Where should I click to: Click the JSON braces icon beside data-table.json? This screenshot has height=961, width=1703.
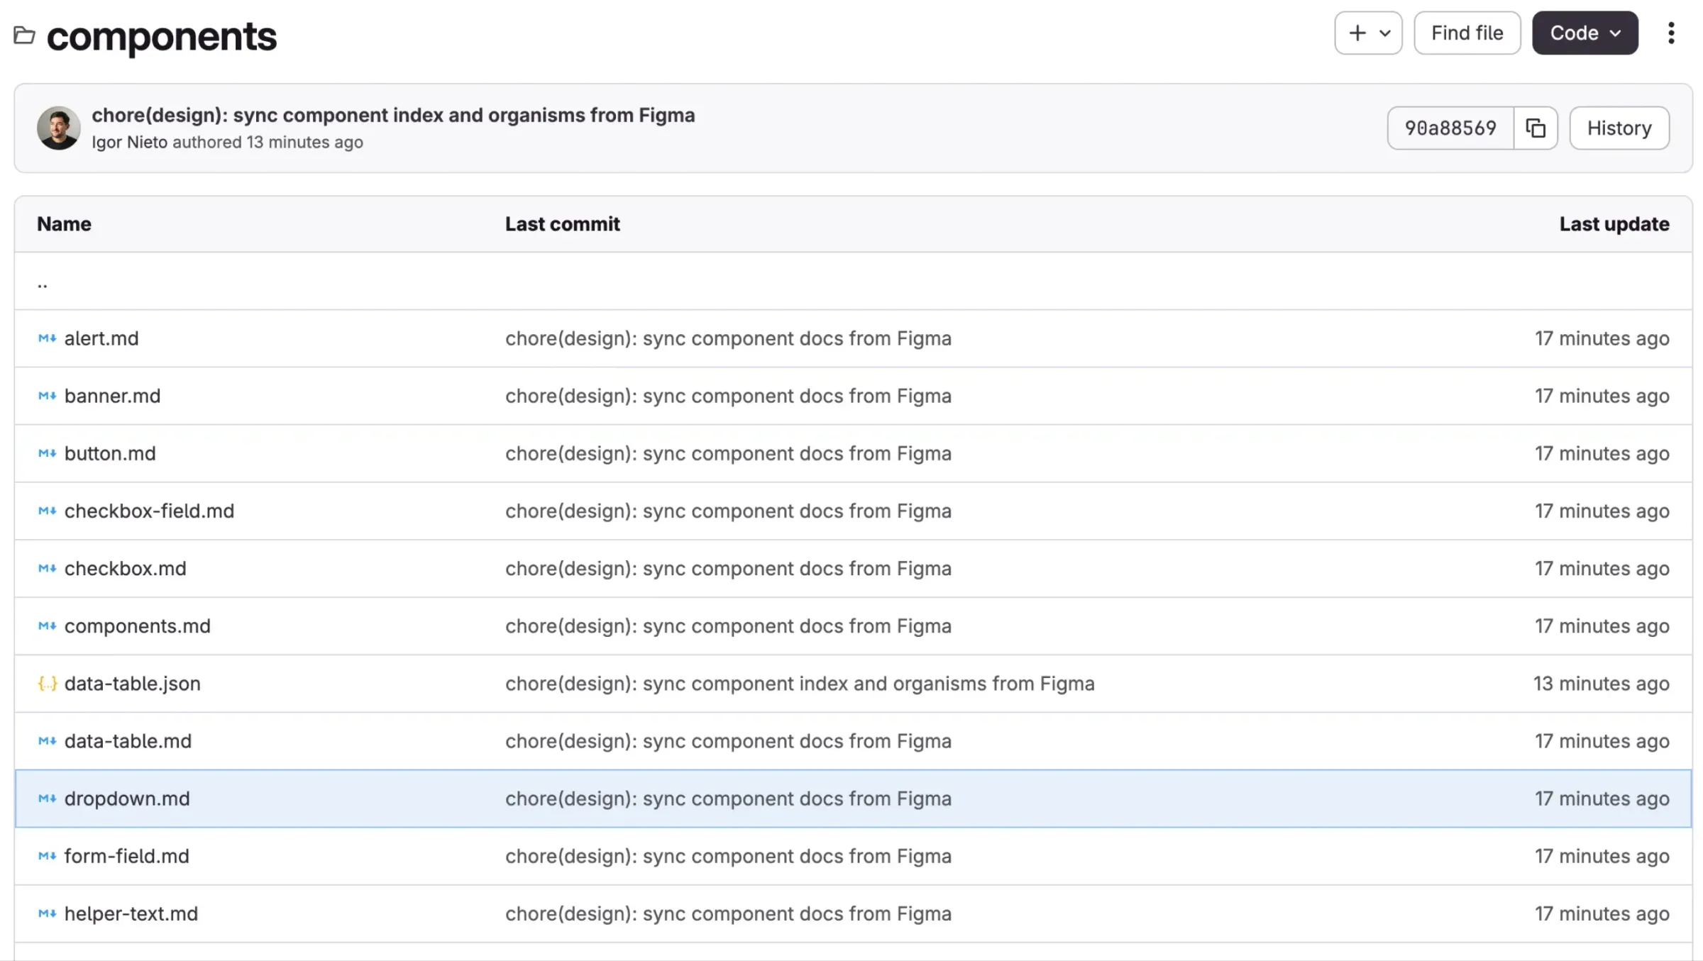click(x=47, y=683)
